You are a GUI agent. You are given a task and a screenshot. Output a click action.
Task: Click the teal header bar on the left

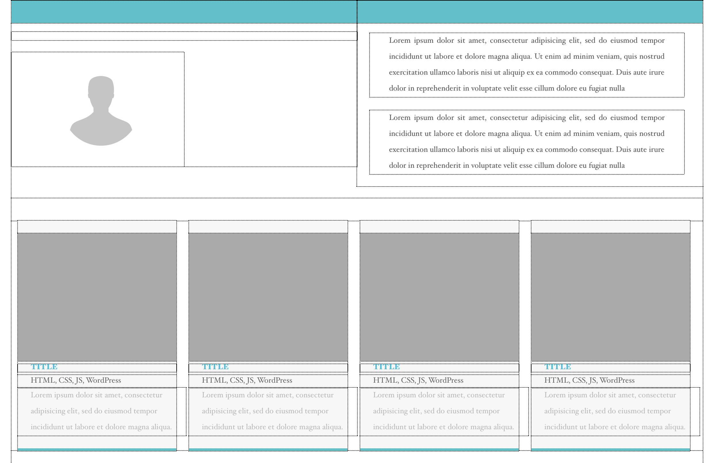(x=184, y=12)
